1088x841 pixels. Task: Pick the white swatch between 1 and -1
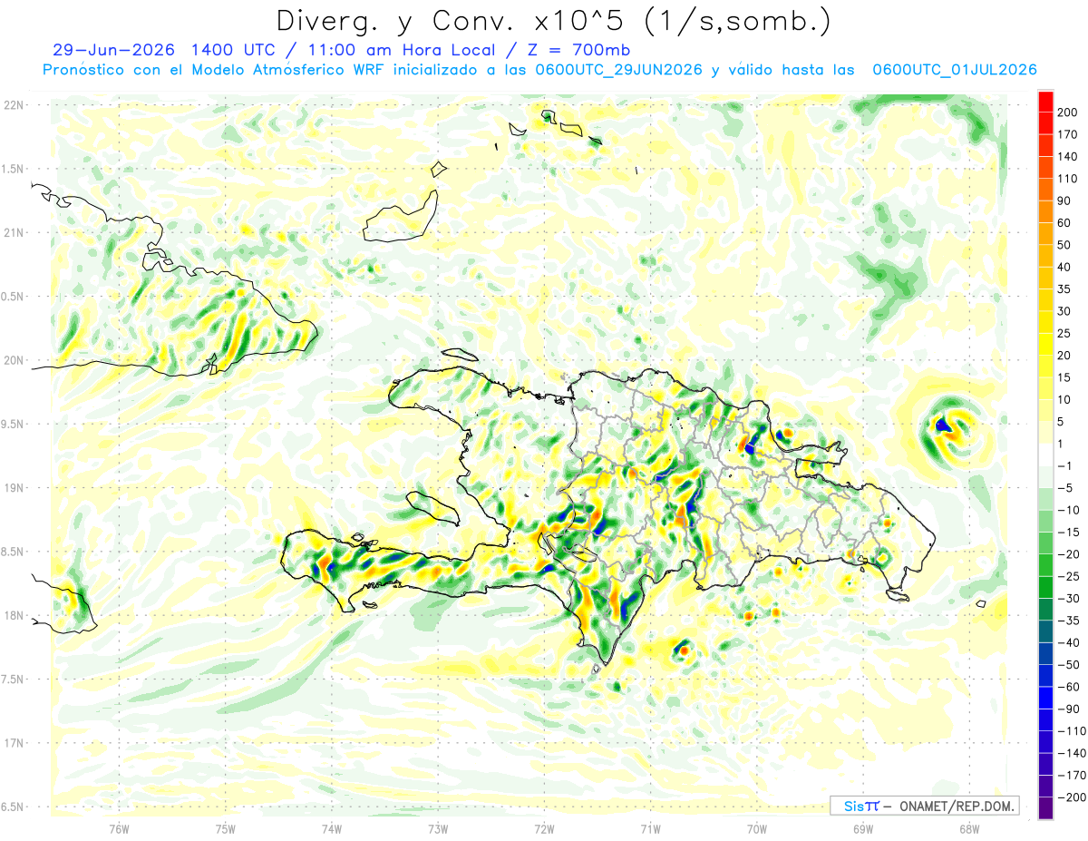pyautogui.click(x=1046, y=455)
